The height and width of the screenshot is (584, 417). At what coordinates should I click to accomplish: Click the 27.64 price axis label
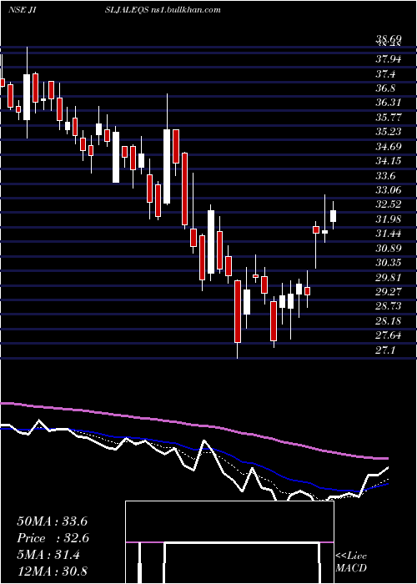(x=388, y=335)
